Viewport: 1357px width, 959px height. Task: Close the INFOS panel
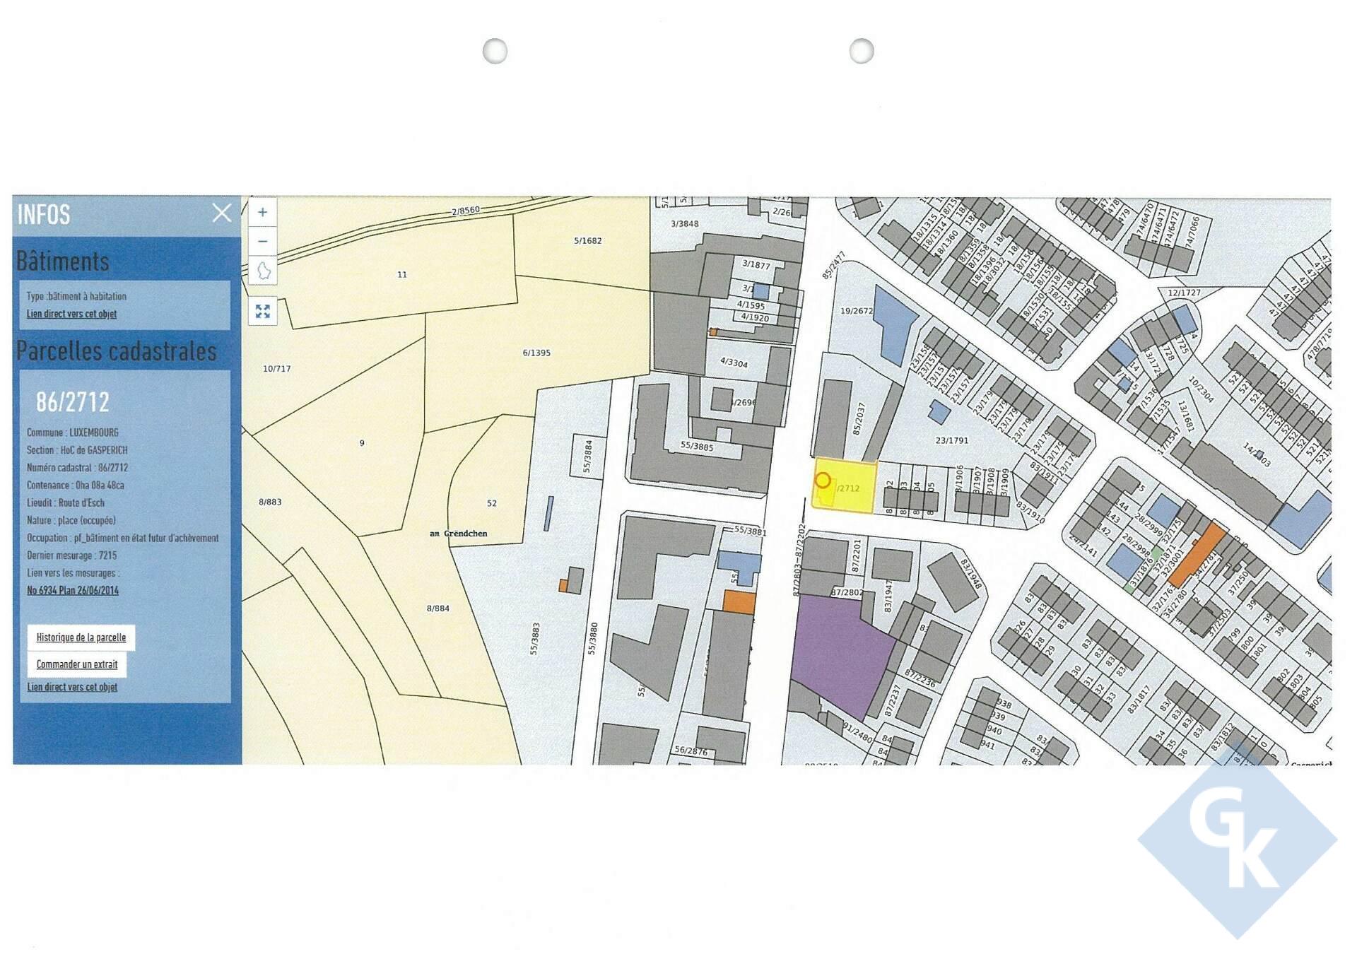tap(221, 213)
